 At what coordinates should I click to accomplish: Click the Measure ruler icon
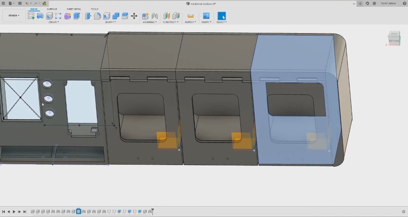(x=190, y=16)
